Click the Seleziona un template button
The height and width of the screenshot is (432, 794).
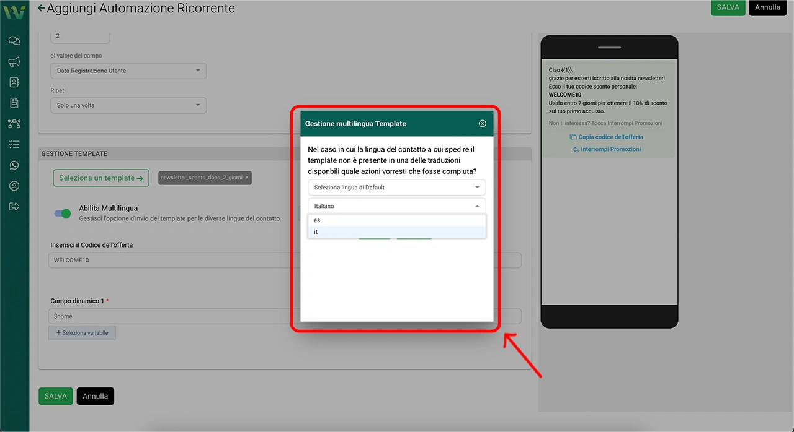point(101,178)
